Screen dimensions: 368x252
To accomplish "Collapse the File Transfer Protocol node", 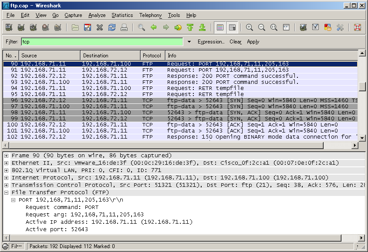I will pos(7,192).
